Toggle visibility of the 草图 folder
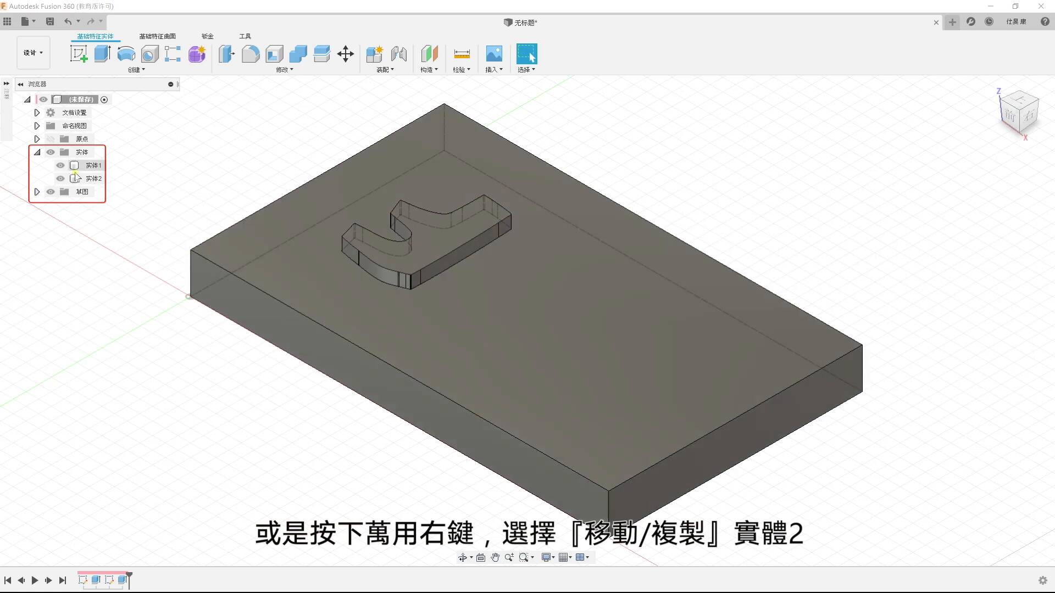Screen dimensions: 1055x593 click(51, 192)
